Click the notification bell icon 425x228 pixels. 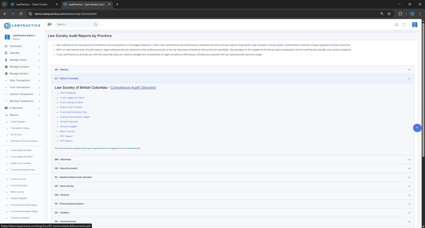pyautogui.click(x=396, y=25)
